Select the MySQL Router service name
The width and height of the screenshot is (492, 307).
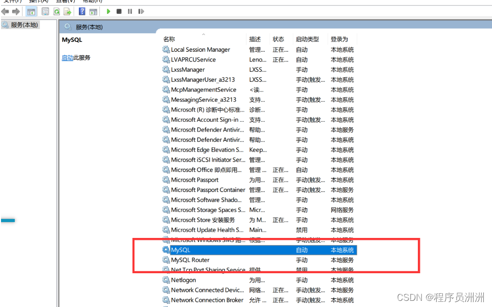pyautogui.click(x=190, y=260)
